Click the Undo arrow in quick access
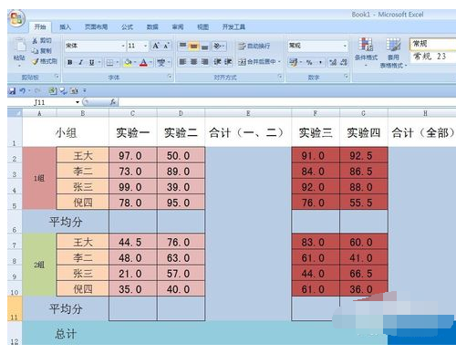Image resolution: width=456 pixels, height=354 pixels. tap(23, 90)
